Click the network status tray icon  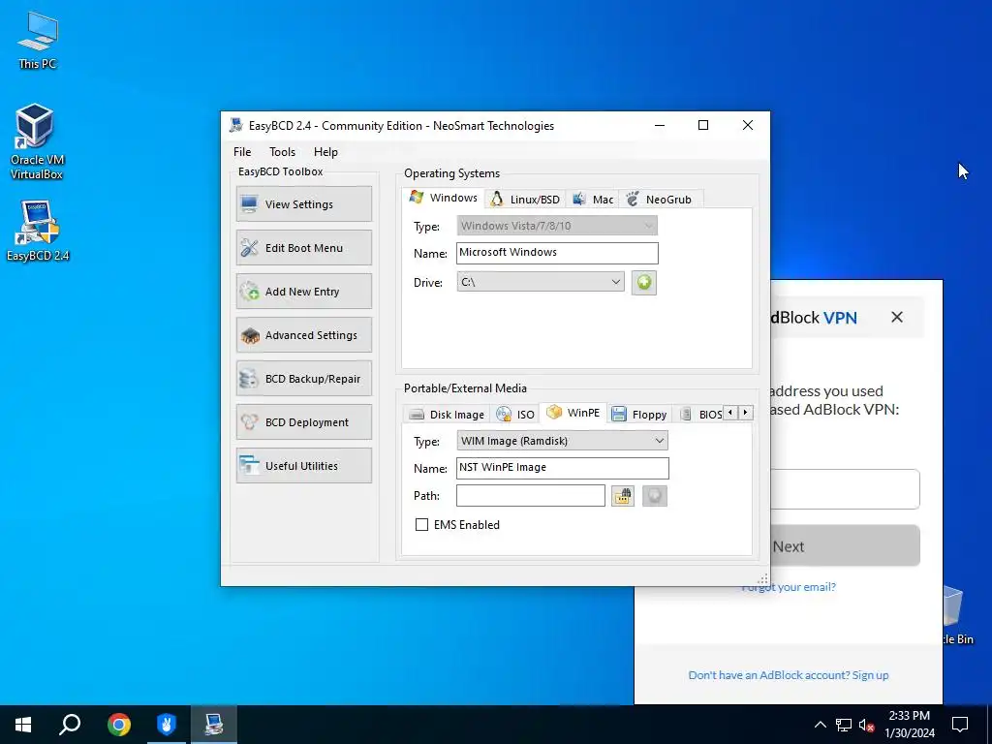tap(844, 725)
